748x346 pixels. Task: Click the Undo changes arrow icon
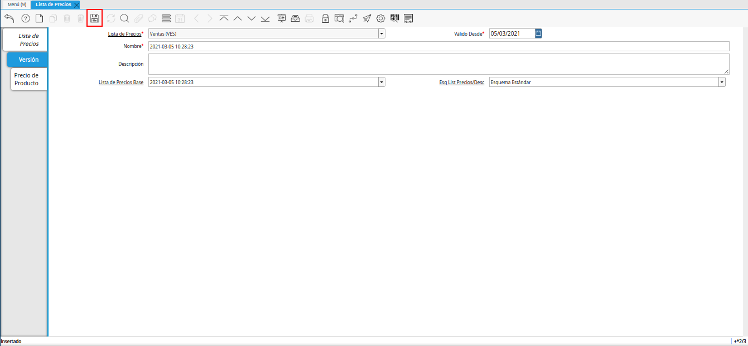pyautogui.click(x=9, y=18)
